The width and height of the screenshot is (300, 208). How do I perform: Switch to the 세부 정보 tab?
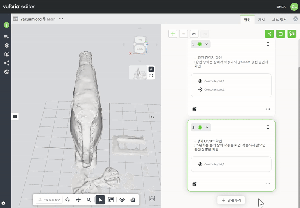click(279, 19)
